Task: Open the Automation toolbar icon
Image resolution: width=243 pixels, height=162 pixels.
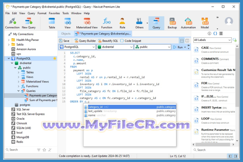Action: (188, 23)
